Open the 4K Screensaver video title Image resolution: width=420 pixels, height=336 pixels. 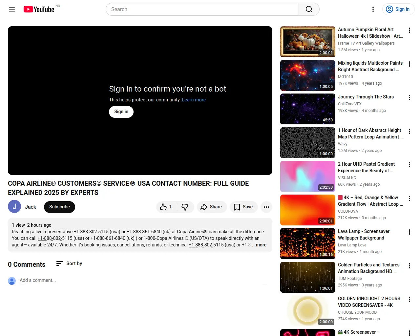pyautogui.click(x=359, y=332)
